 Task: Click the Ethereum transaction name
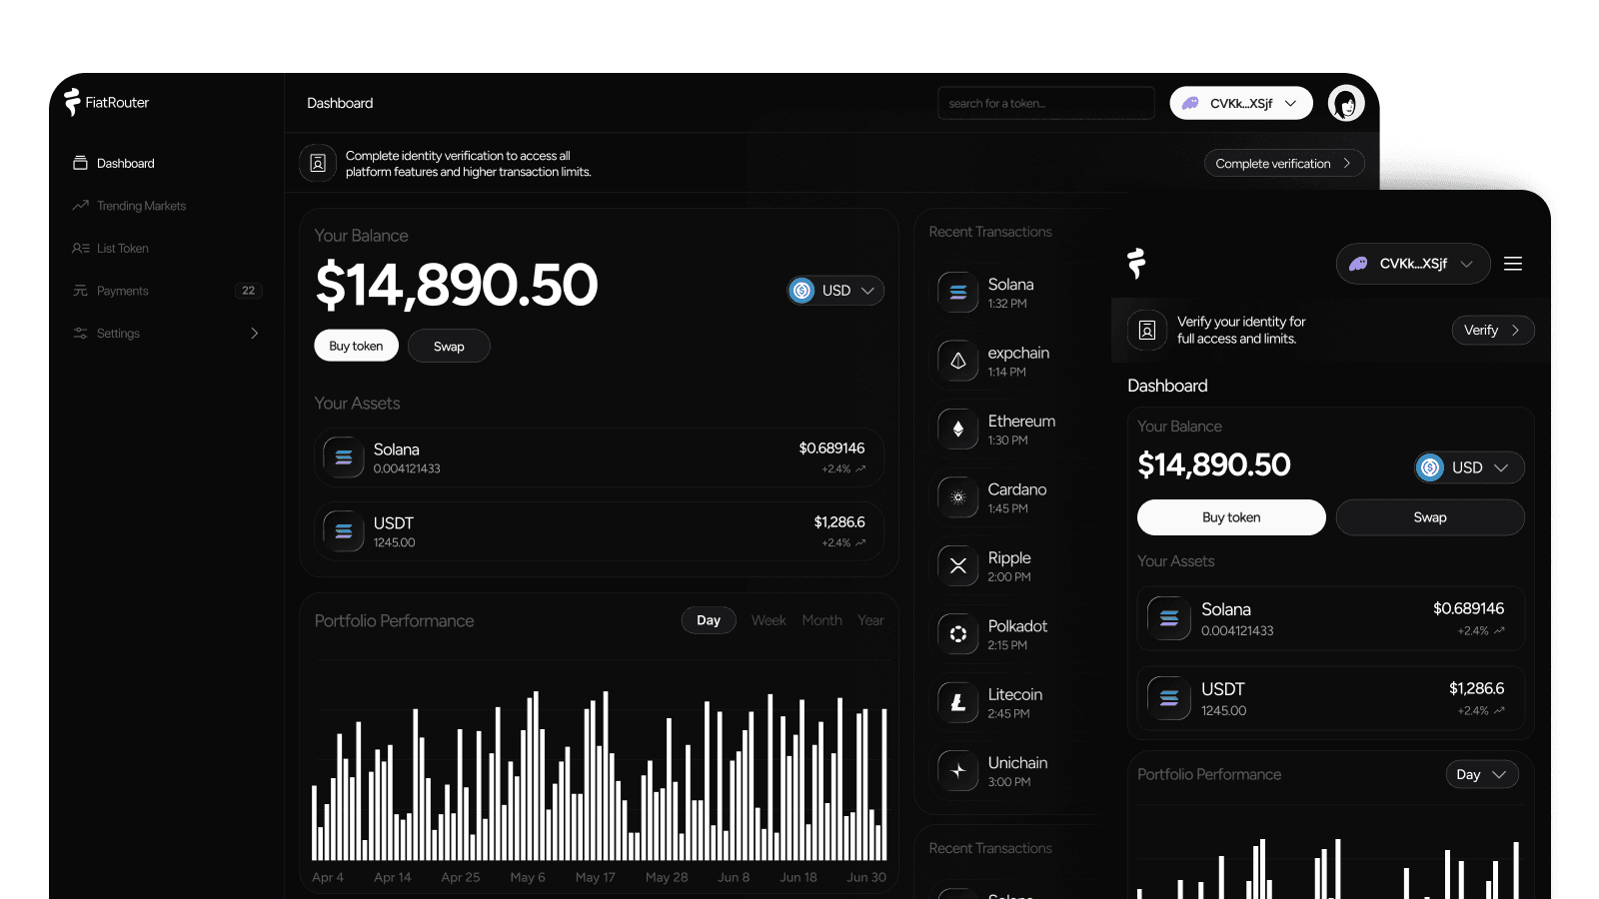[1021, 422]
